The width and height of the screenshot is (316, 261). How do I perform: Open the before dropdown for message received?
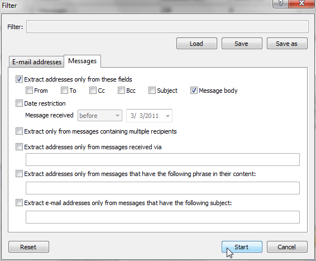100,116
